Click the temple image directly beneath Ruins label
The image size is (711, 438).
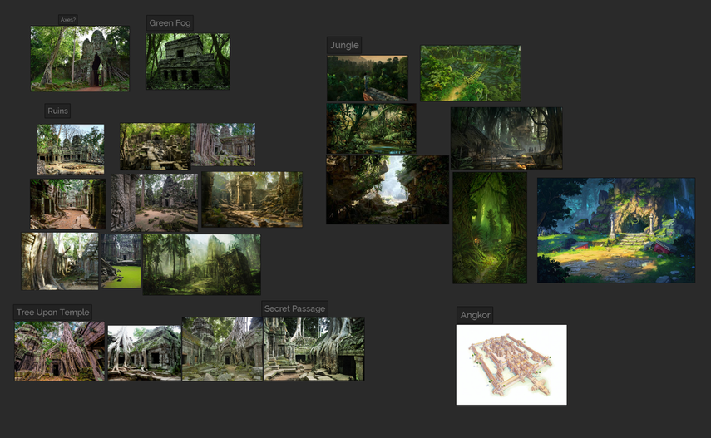click(71, 149)
